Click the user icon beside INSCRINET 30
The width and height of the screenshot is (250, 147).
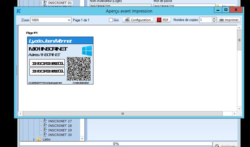45,134
